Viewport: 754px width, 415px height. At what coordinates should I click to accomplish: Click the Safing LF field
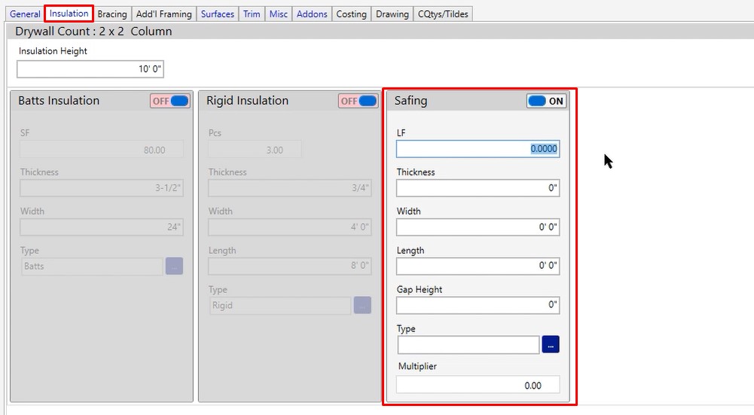tap(478, 149)
